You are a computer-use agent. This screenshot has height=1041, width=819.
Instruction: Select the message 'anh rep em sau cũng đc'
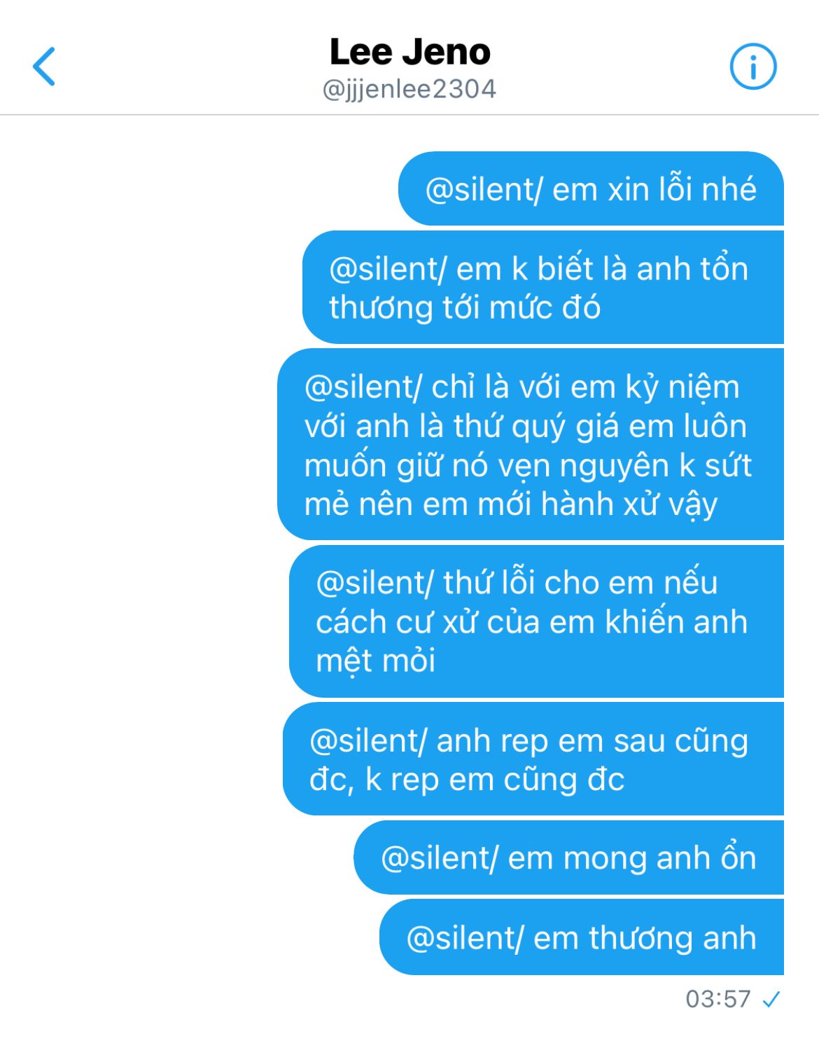[x=533, y=759]
